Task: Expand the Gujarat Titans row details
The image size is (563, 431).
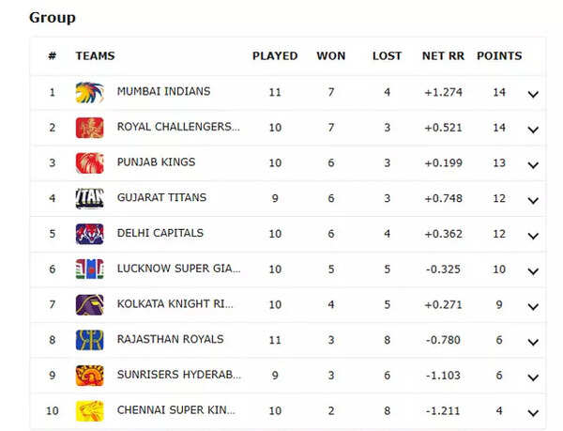Action: pyautogui.click(x=533, y=200)
